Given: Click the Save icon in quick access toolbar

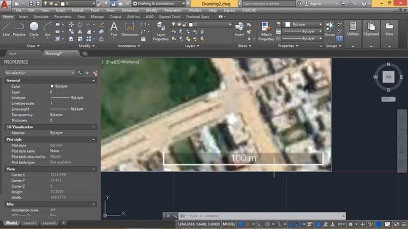Looking at the screenshot, I should coord(31,4).
